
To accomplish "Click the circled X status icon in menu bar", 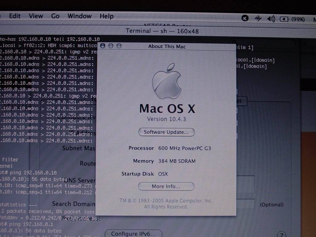I will pyautogui.click(x=245, y=18).
